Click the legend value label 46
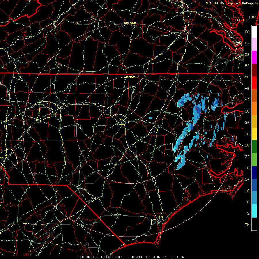 pyautogui.click(x=247, y=89)
